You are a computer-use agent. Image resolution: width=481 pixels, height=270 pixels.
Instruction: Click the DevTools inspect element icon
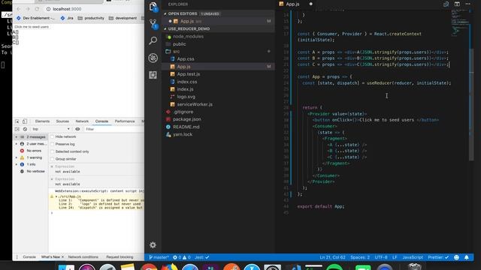point(17,121)
